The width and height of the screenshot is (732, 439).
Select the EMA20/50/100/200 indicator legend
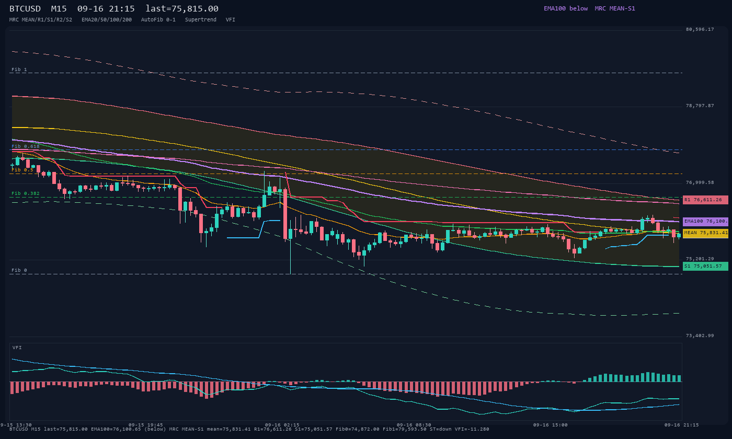107,20
